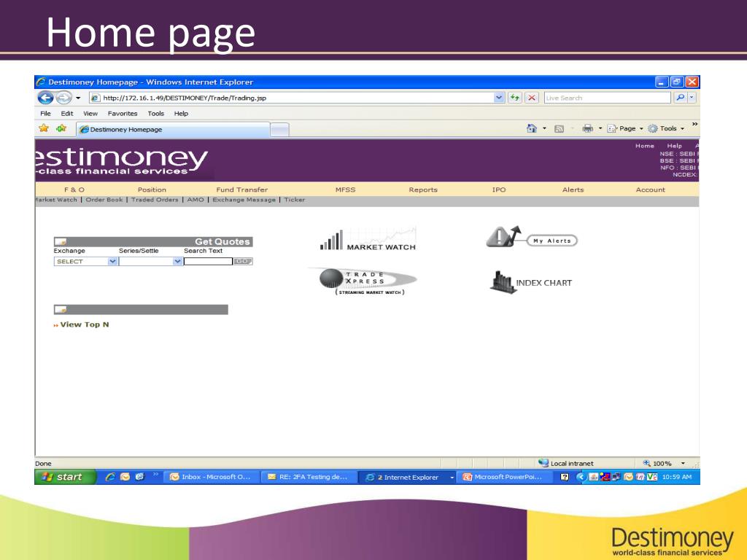
Task: Open a new blank tab
Action: 279,130
